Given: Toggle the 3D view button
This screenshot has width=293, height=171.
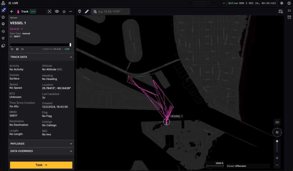Looking at the screenshot, I should pos(277,122).
